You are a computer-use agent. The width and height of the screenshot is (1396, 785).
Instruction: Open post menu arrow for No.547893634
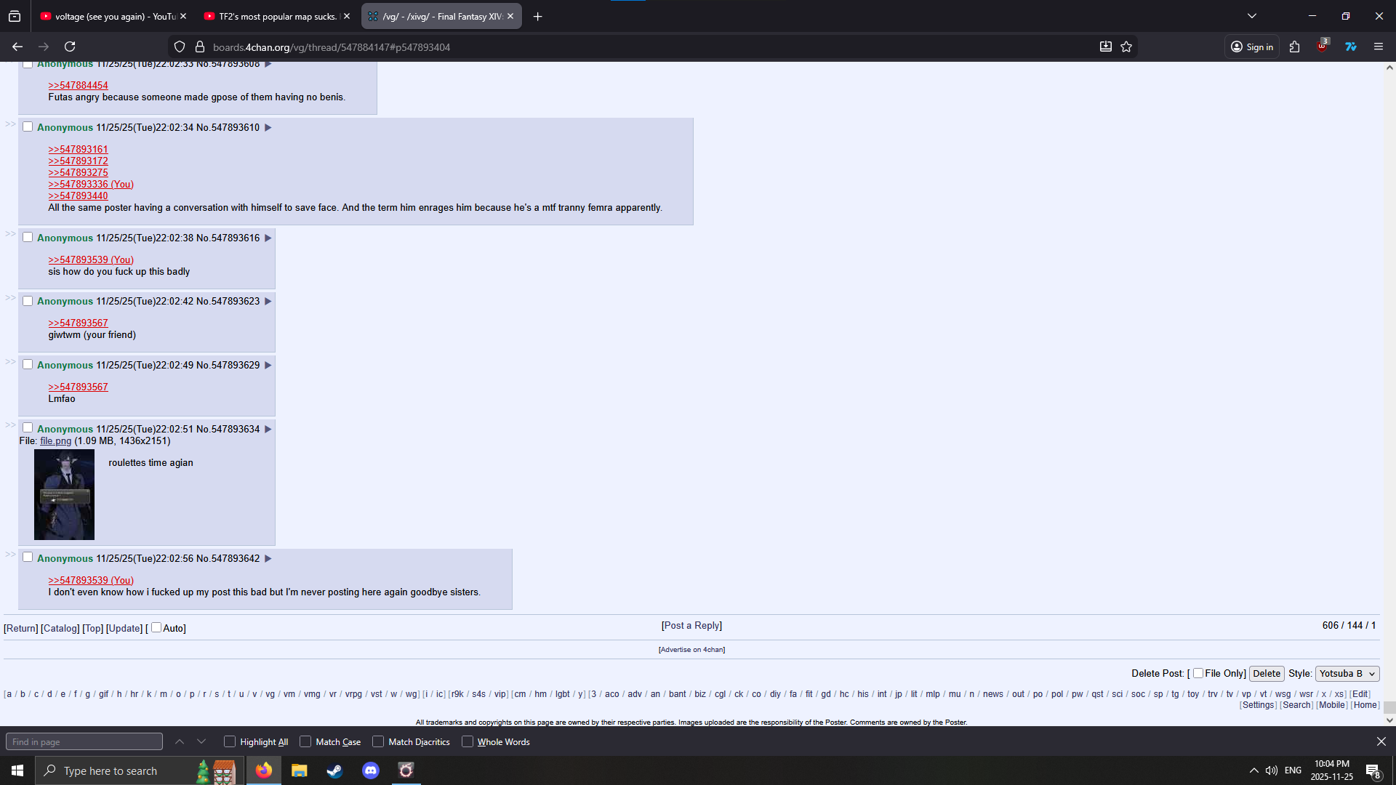click(x=268, y=430)
